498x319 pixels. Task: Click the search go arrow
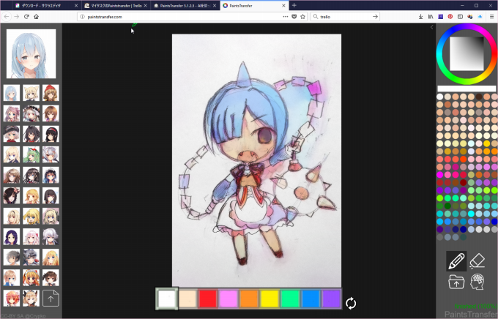click(375, 17)
